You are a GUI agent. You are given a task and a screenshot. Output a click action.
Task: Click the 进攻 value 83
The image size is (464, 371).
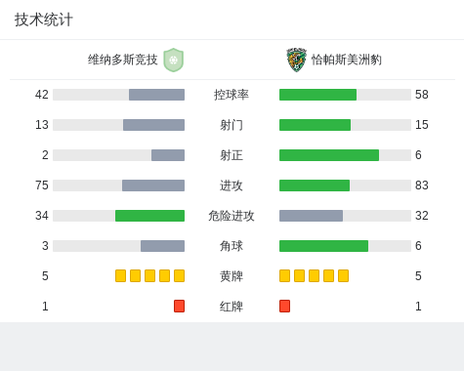(422, 185)
